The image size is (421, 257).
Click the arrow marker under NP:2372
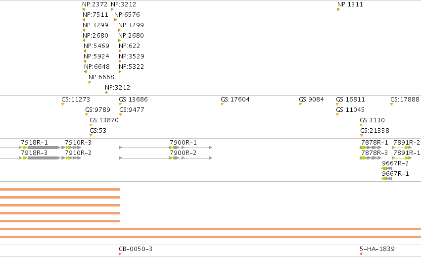pos(83,9)
